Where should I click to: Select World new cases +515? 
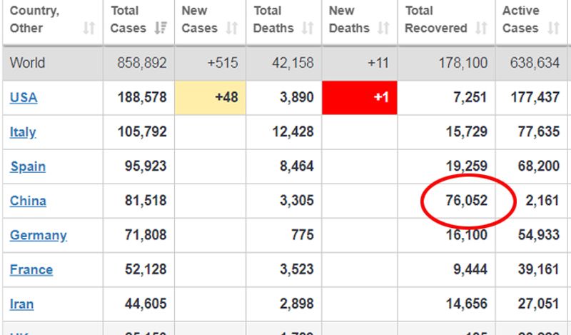[x=223, y=63]
